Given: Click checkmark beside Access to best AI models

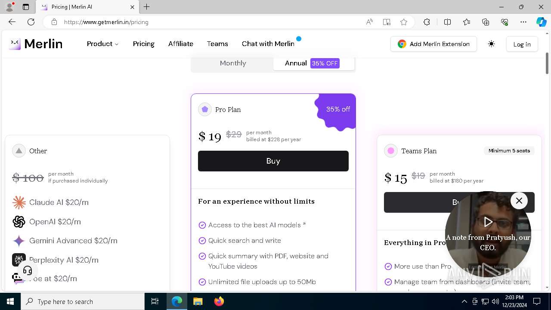Looking at the screenshot, I should [202, 225].
